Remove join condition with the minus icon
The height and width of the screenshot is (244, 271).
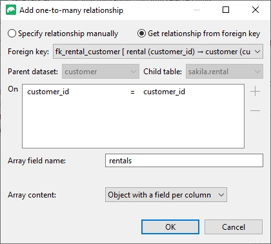click(x=256, y=110)
